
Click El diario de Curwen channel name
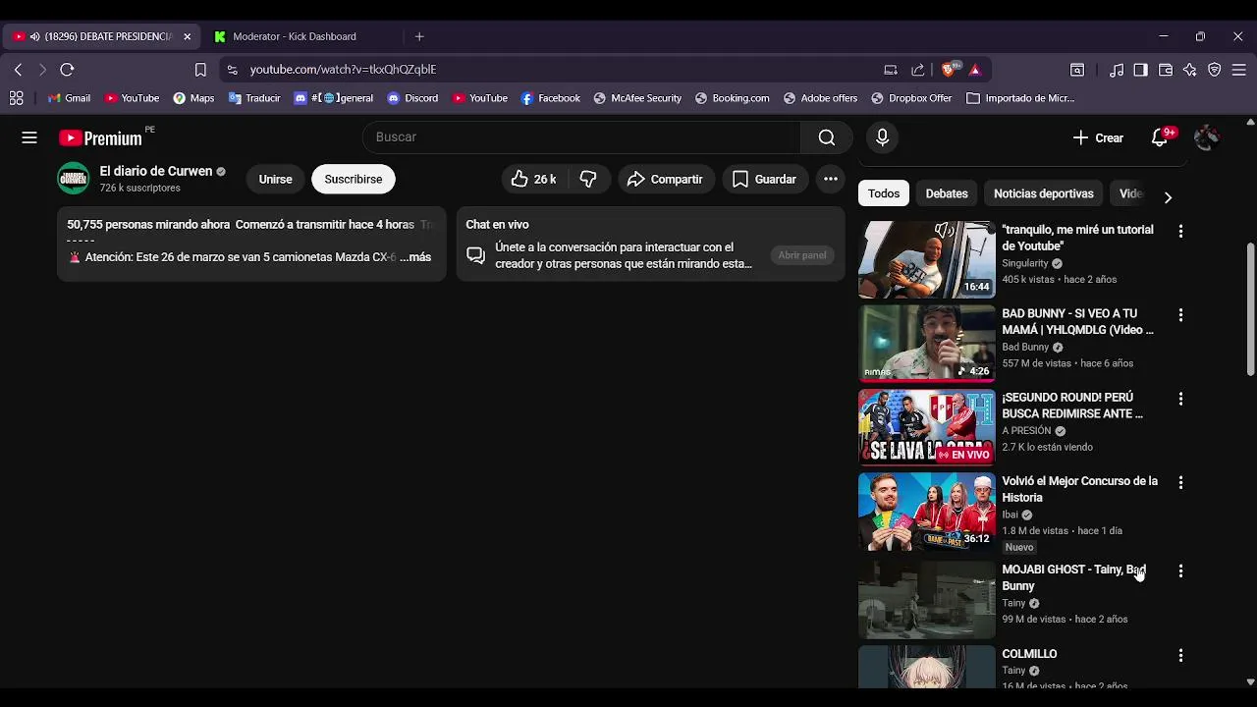pyautogui.click(x=156, y=171)
